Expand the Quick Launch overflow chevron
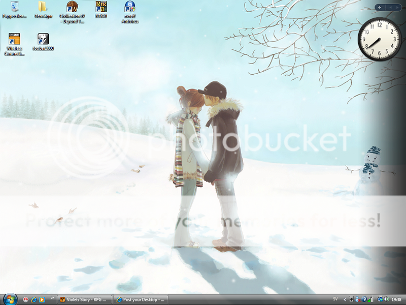This screenshot has height=305, width=406. pyautogui.click(x=52, y=299)
